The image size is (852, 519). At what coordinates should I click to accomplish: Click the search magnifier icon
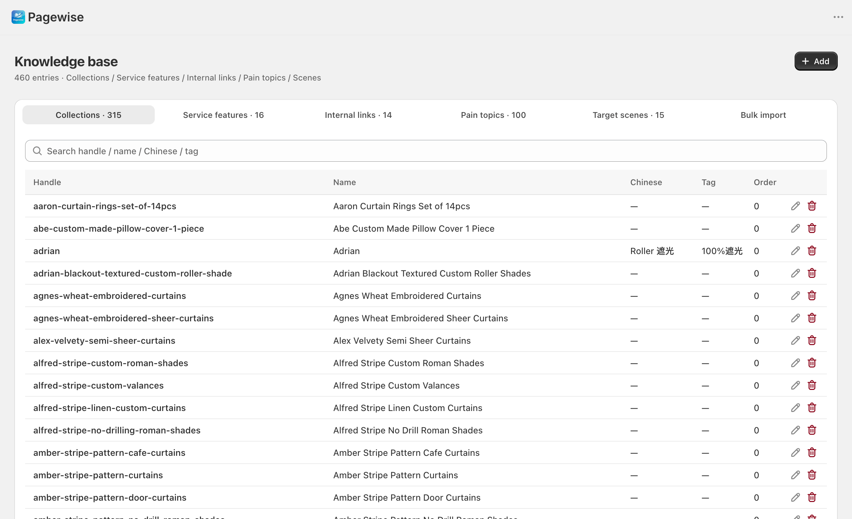(37, 151)
